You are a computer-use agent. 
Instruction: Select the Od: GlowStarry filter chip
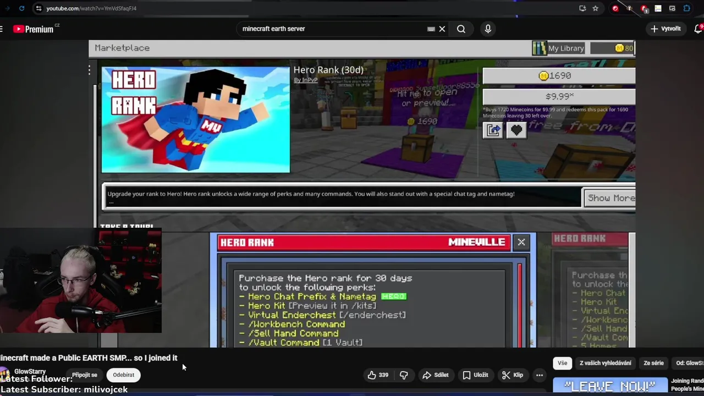pyautogui.click(x=689, y=363)
